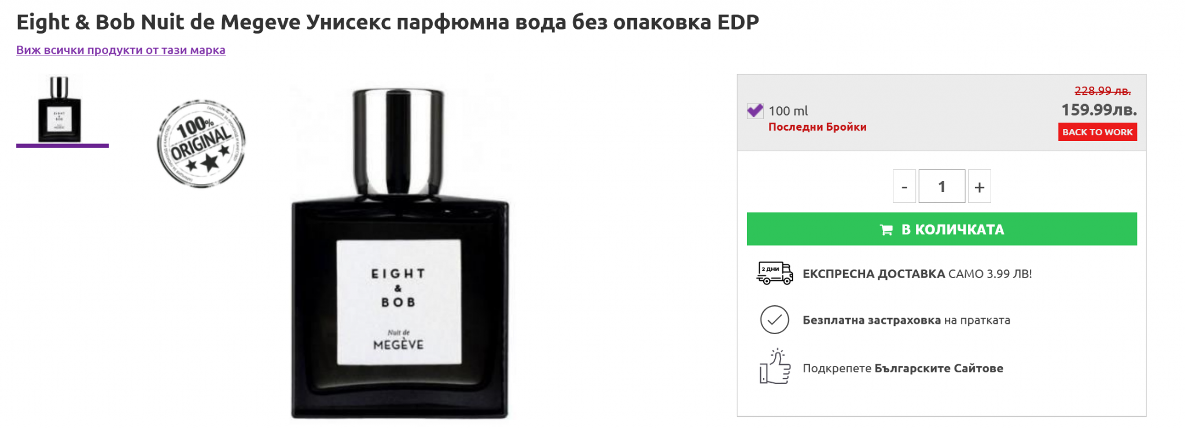
Task: Click the express delivery truck icon
Action: [775, 273]
